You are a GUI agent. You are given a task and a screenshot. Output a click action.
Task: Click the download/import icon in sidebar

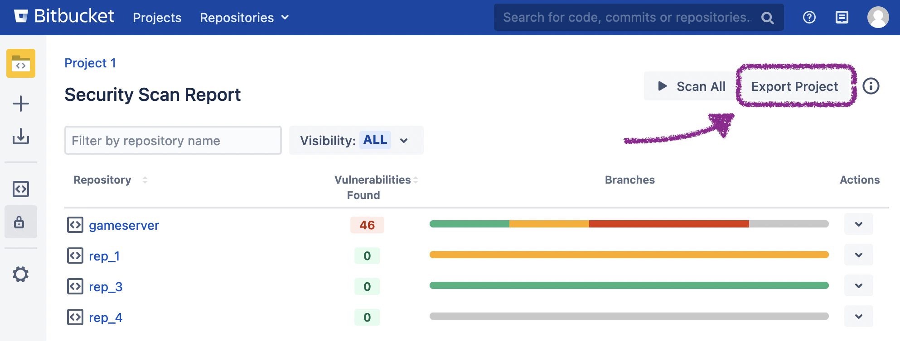21,136
